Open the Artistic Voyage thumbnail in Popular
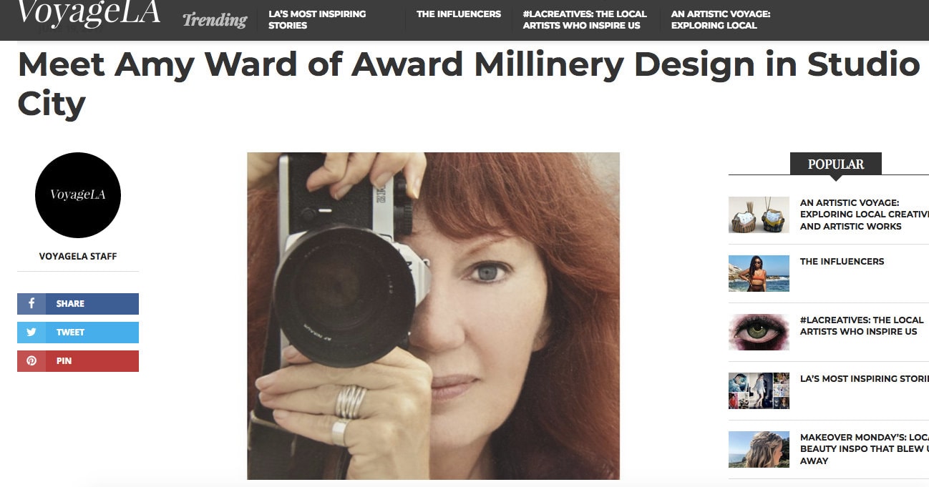This screenshot has height=487, width=929. point(759,215)
